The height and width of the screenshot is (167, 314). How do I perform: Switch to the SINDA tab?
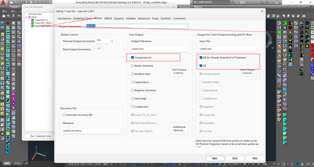108,19
